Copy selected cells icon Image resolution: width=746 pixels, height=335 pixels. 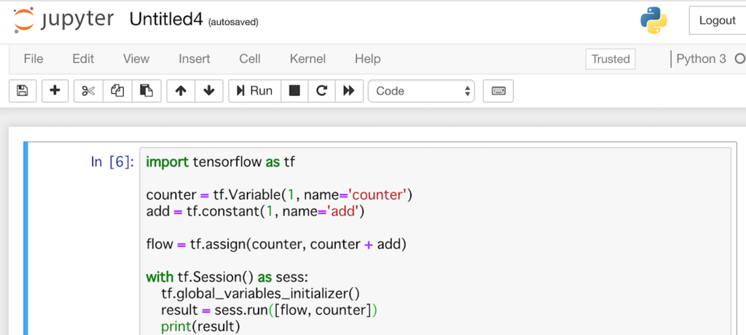click(x=117, y=91)
